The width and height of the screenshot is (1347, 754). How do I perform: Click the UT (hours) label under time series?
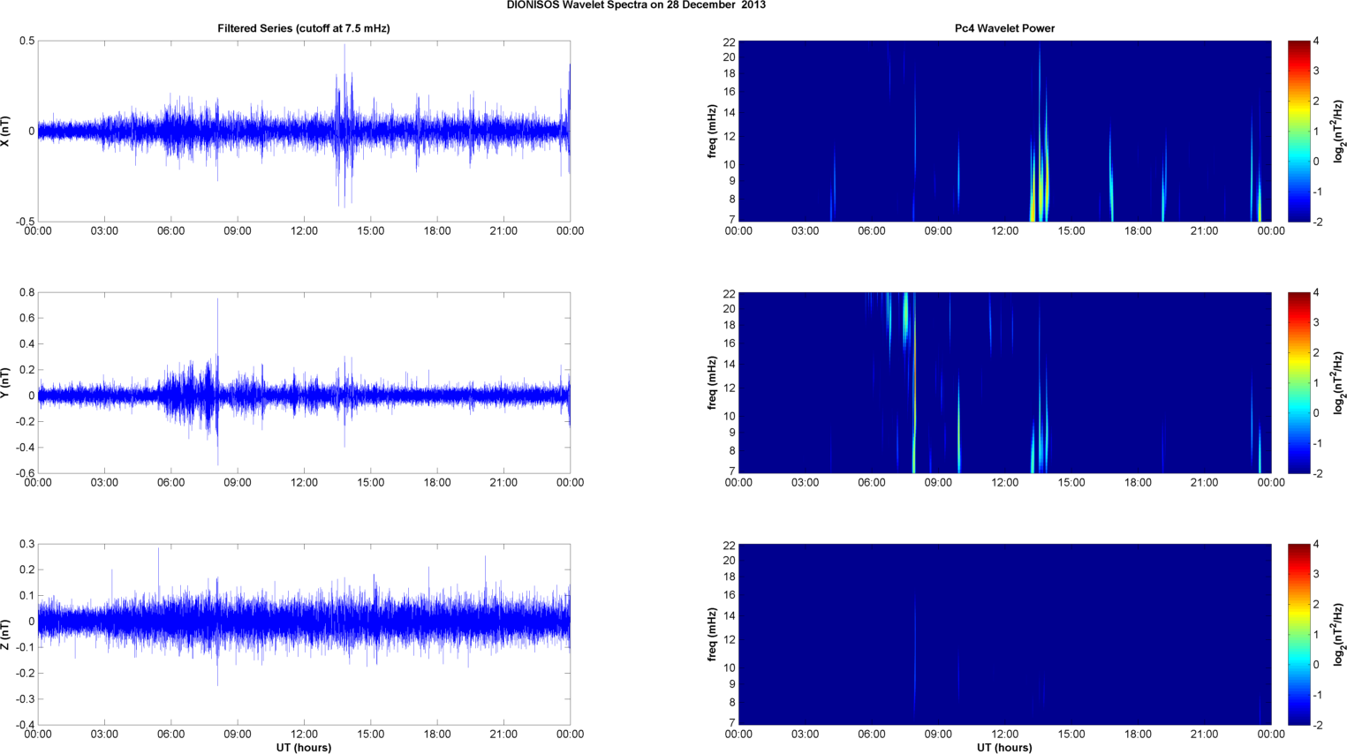pyautogui.click(x=303, y=747)
